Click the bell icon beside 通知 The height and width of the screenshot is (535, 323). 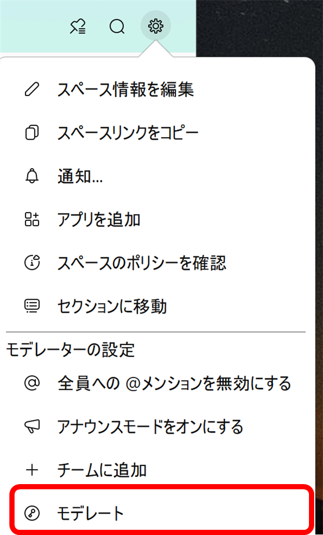pyautogui.click(x=32, y=177)
